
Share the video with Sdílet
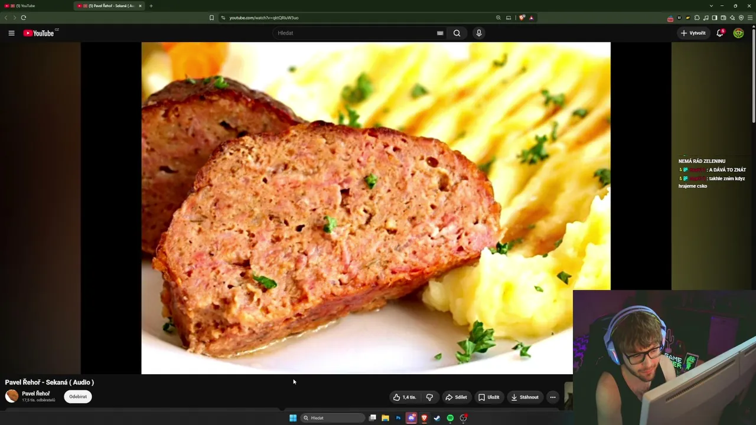coord(456,397)
